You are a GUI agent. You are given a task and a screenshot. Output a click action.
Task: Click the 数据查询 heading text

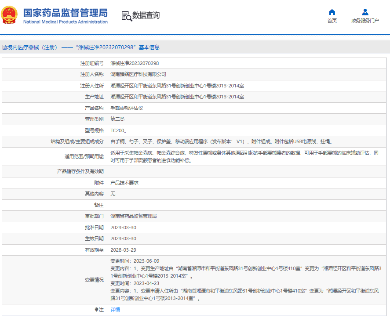[x=146, y=15]
